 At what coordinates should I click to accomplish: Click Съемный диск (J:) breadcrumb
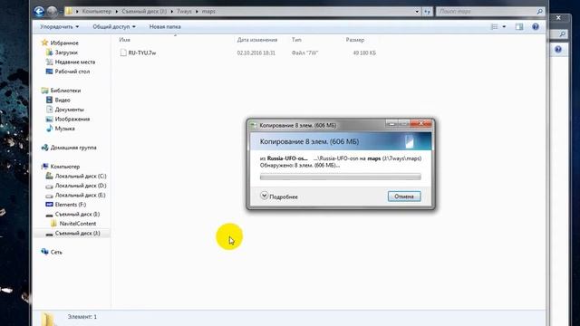[x=144, y=12]
